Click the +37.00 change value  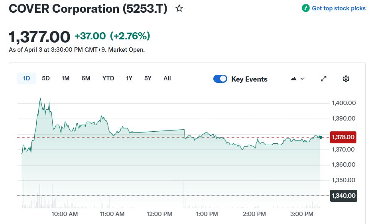pyautogui.click(x=90, y=36)
